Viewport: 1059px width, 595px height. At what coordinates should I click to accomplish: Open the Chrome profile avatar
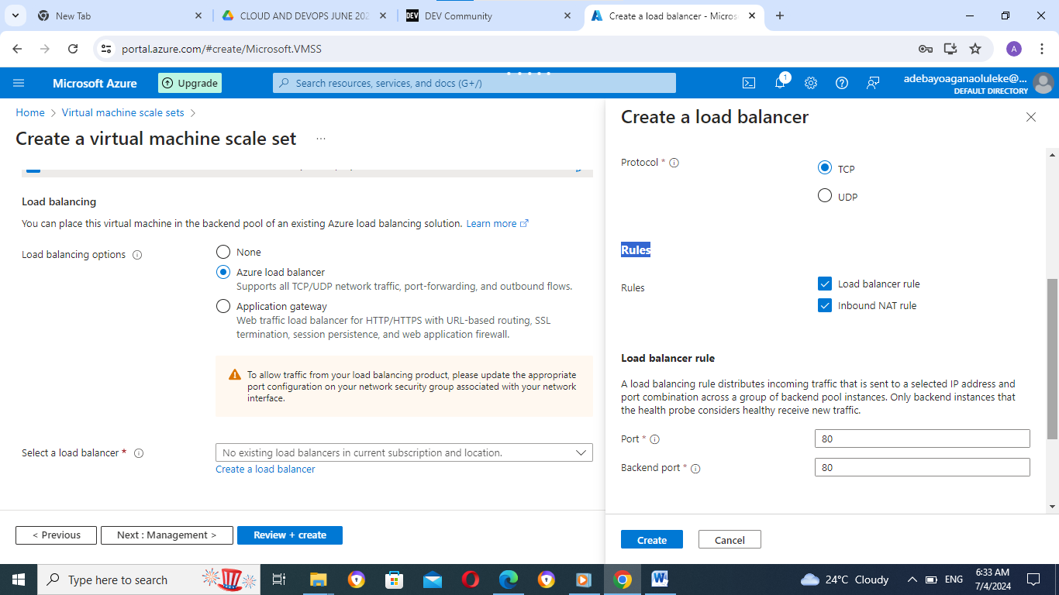[x=1014, y=49]
